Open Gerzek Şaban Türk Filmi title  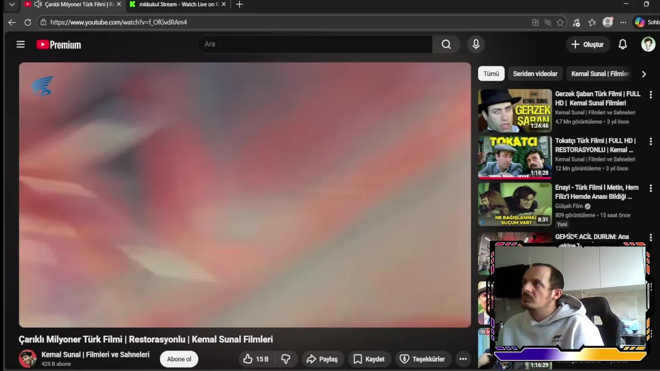pos(598,98)
